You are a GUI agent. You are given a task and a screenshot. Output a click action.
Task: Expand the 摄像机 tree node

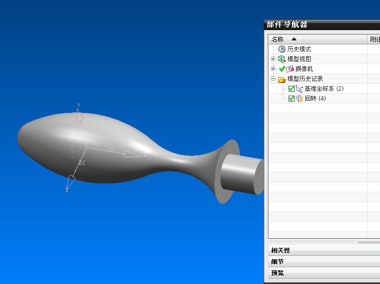point(273,69)
